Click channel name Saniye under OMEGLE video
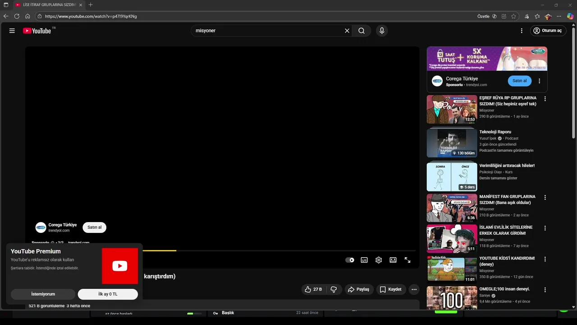The image size is (577, 325). [484, 295]
